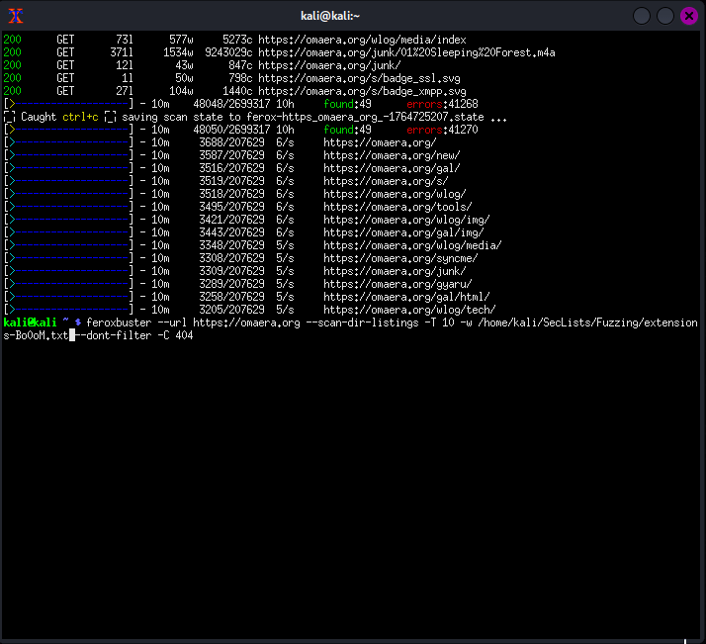Screen dimensions: 706x644
Task: Close the terminal with the purple X button
Action: pyautogui.click(x=689, y=15)
